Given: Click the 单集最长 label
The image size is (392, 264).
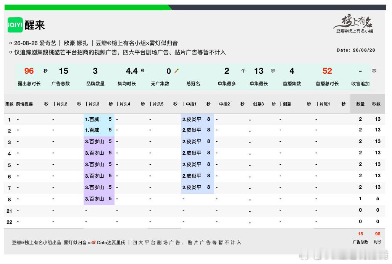Looking at the screenshot, I should (259, 84).
